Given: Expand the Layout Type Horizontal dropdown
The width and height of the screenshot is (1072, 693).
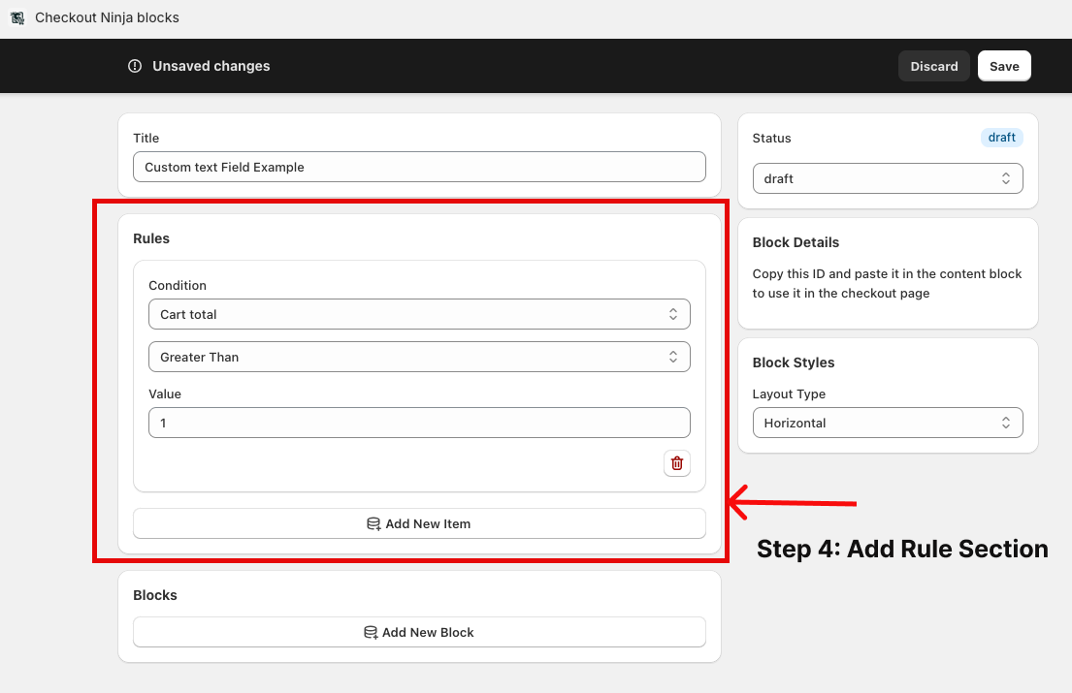Looking at the screenshot, I should (x=888, y=423).
